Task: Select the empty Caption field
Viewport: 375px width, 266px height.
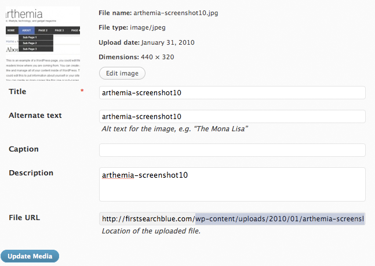Action: [232, 150]
